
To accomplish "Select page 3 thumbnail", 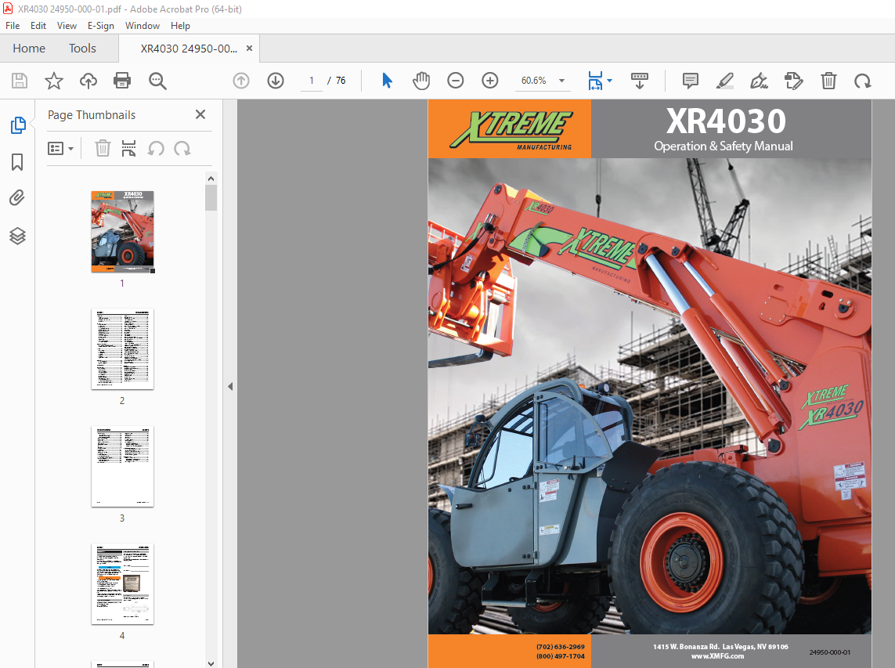I will [x=122, y=467].
